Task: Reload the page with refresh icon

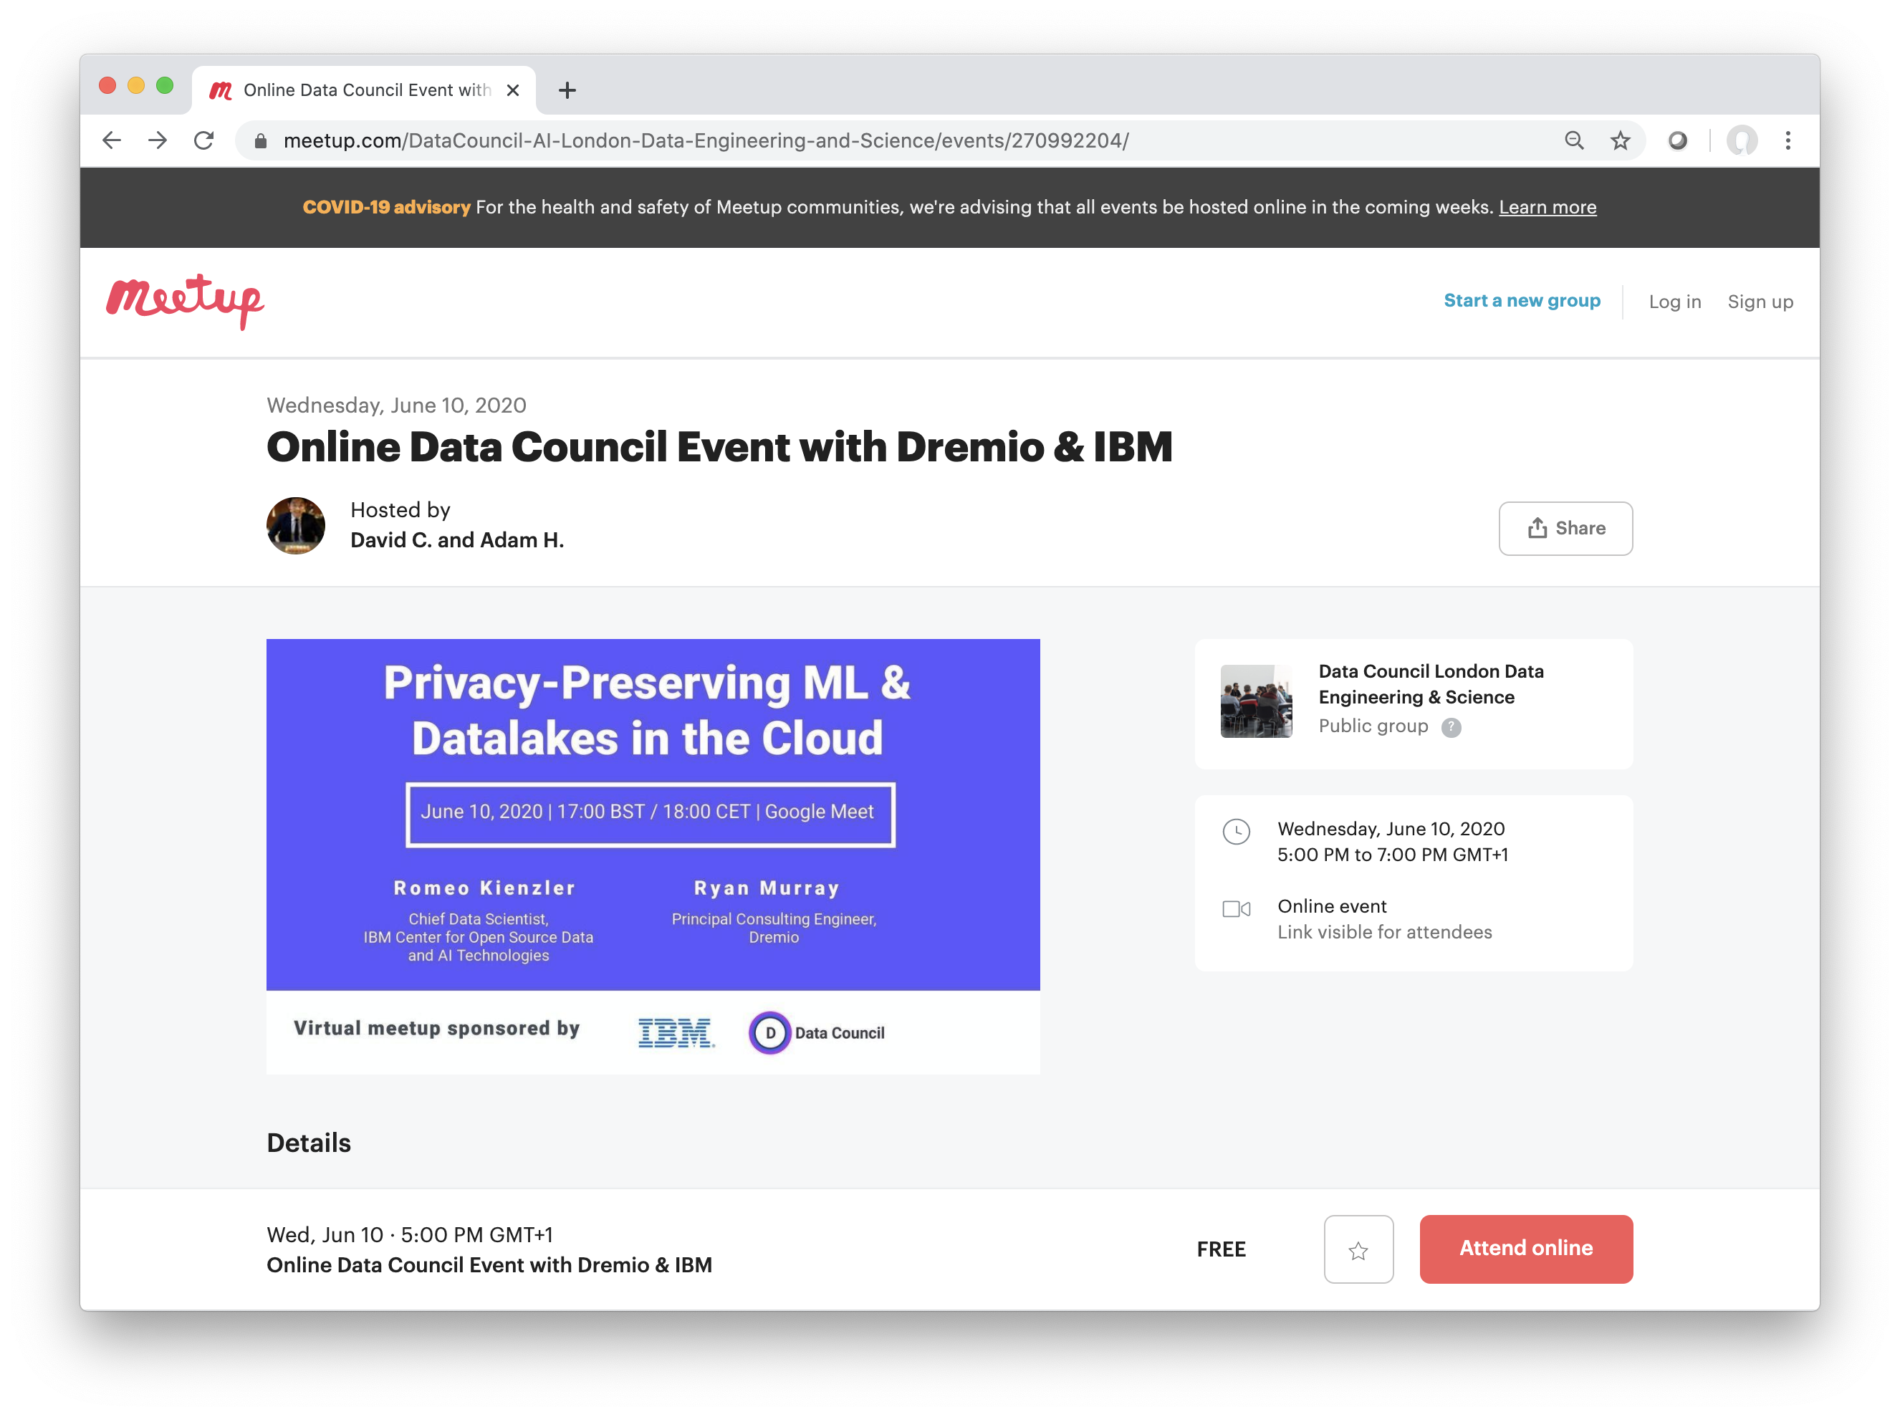Action: click(203, 140)
